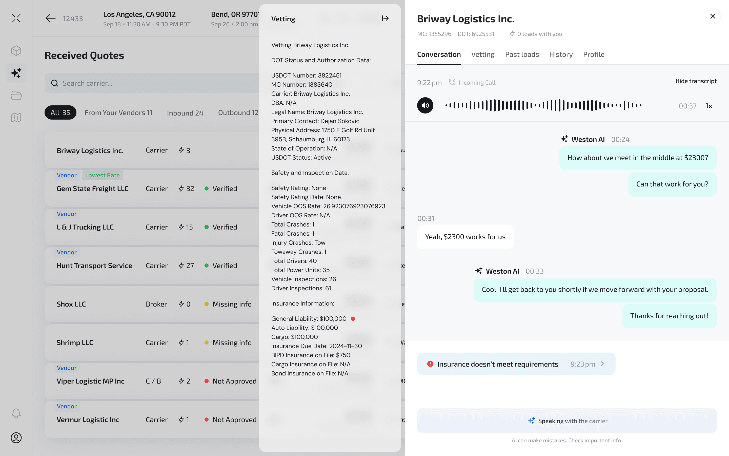Open notifications bell icon

[16, 413]
